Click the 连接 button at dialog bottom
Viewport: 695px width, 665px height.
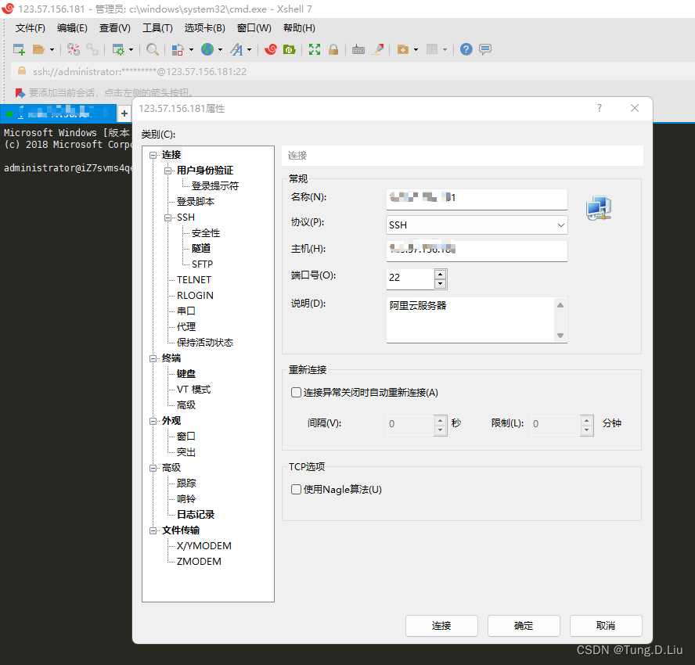(441, 626)
